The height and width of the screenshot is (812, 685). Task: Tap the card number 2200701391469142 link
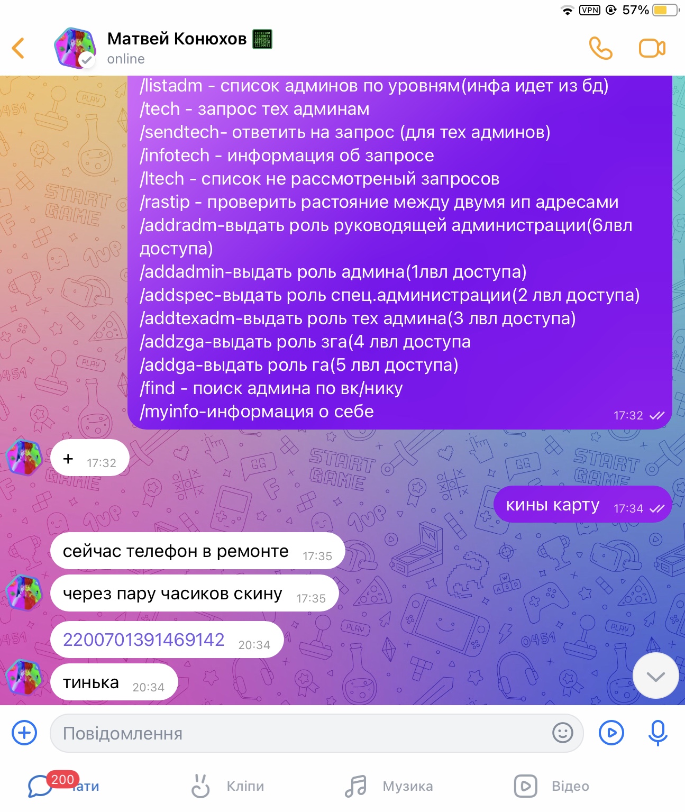pos(143,640)
